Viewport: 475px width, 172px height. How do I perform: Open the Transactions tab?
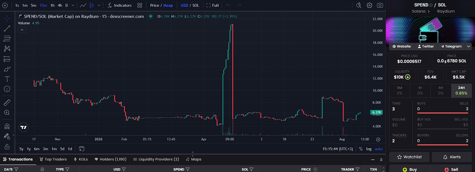pos(18,159)
